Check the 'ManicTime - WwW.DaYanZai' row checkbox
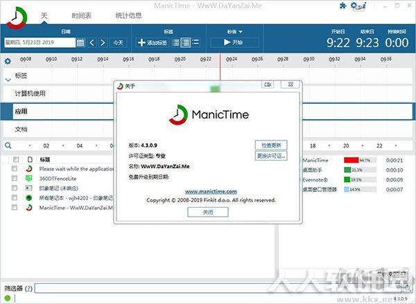 click(15, 207)
